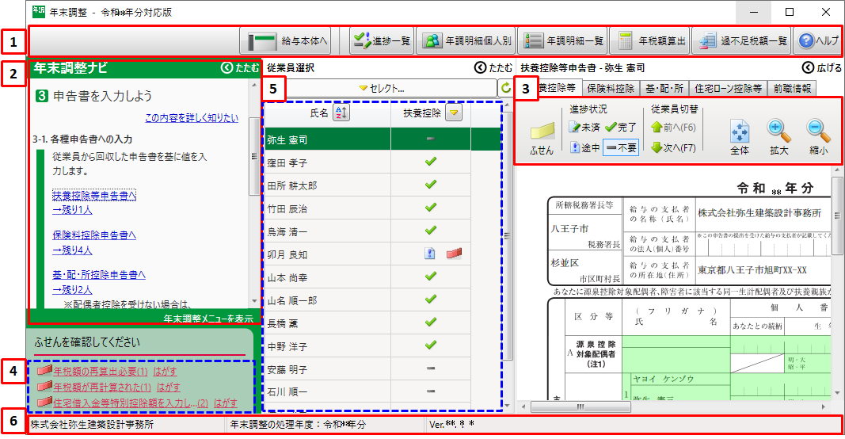Collapse 従業員選択 panel with たたむ
845x439 pixels.
pos(493,68)
